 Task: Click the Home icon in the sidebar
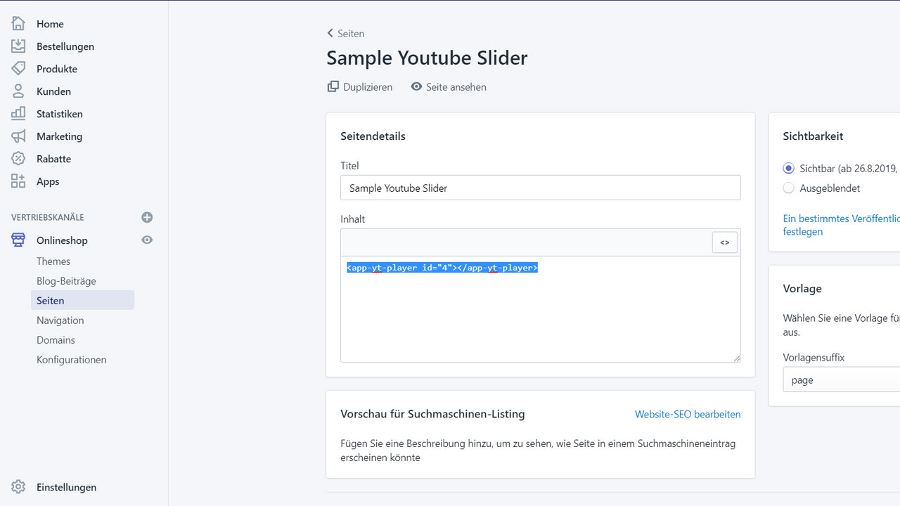[x=18, y=23]
